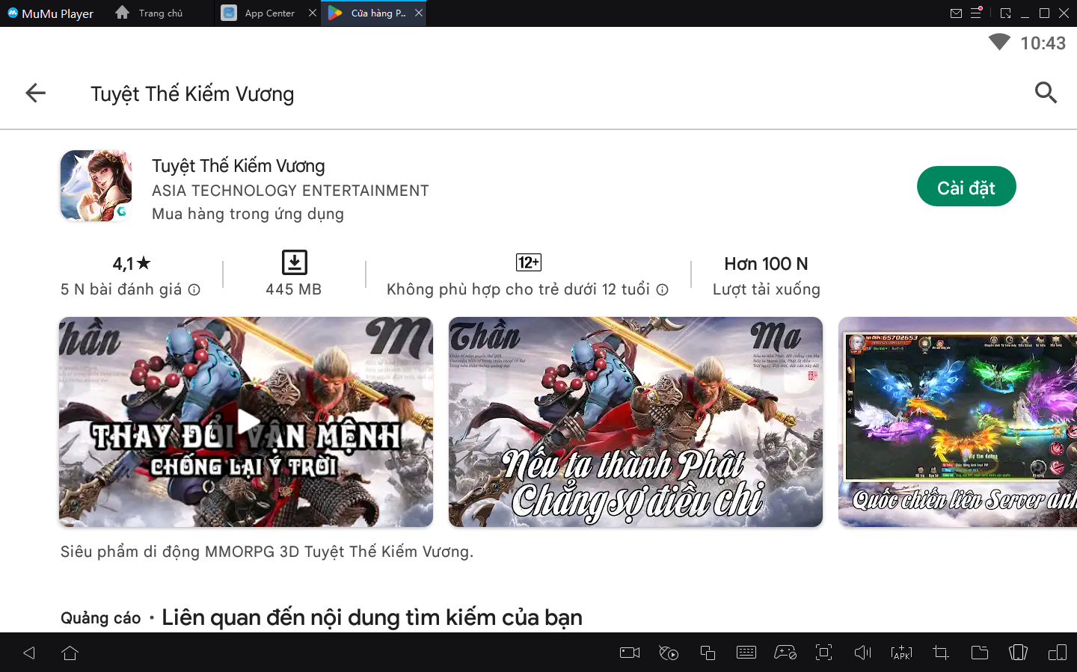Play the game trailer video thumbnail

[x=246, y=422]
